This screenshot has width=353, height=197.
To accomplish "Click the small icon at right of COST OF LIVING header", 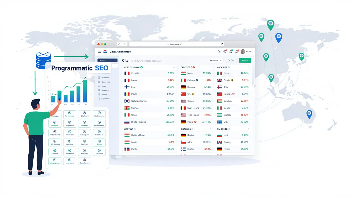I will [174, 68].
